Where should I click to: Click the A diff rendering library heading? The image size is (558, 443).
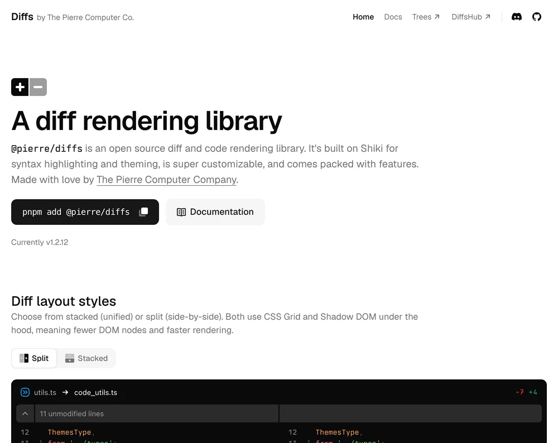coord(147,121)
